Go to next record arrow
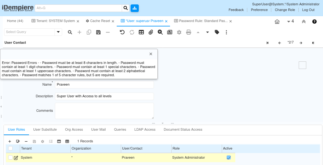The height and width of the screenshot is (165, 323). [301, 43]
